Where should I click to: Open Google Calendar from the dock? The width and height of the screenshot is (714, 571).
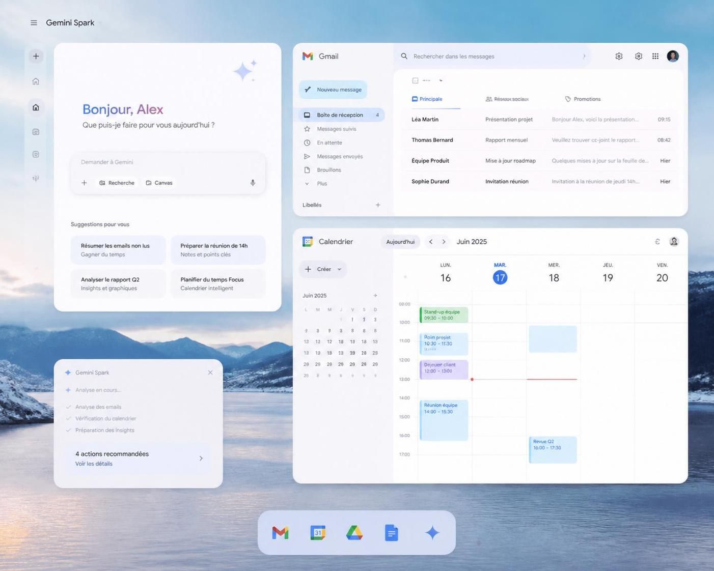(x=318, y=533)
